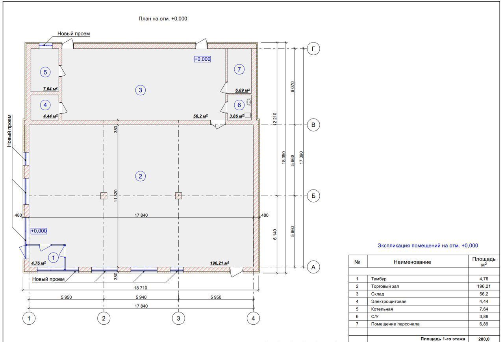Select bottom axis bubble 1
504x342 pixels.
point(29,318)
